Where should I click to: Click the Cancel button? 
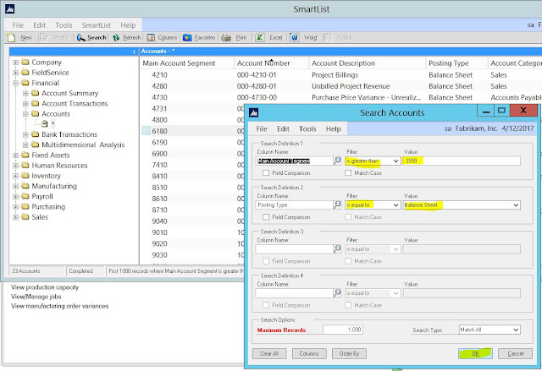click(516, 354)
